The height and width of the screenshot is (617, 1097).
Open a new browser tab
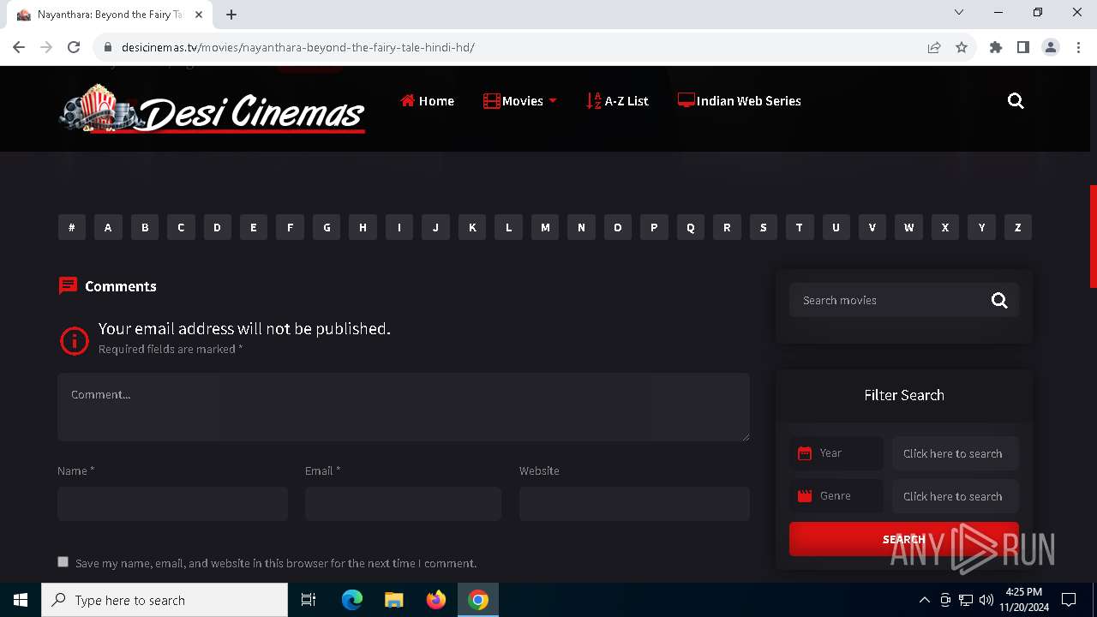coord(231,15)
